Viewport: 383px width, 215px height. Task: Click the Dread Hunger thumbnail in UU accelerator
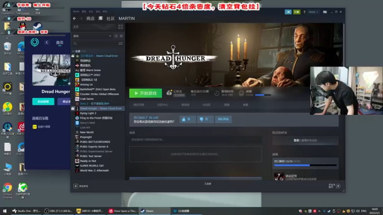point(51,70)
